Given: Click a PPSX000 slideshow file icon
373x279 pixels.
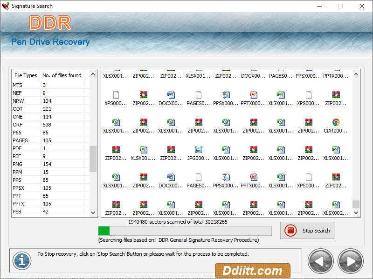Looking at the screenshot, I should pyautogui.click(x=226, y=95).
